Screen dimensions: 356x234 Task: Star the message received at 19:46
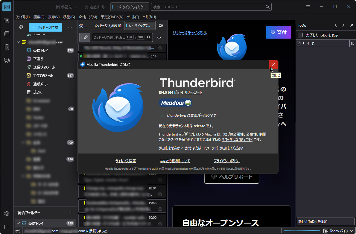pyautogui.click(x=160, y=209)
